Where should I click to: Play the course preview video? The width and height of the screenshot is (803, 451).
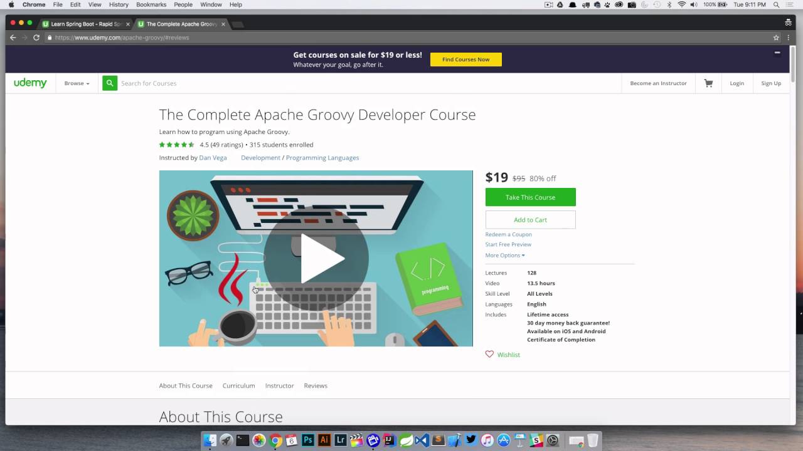[x=316, y=258]
